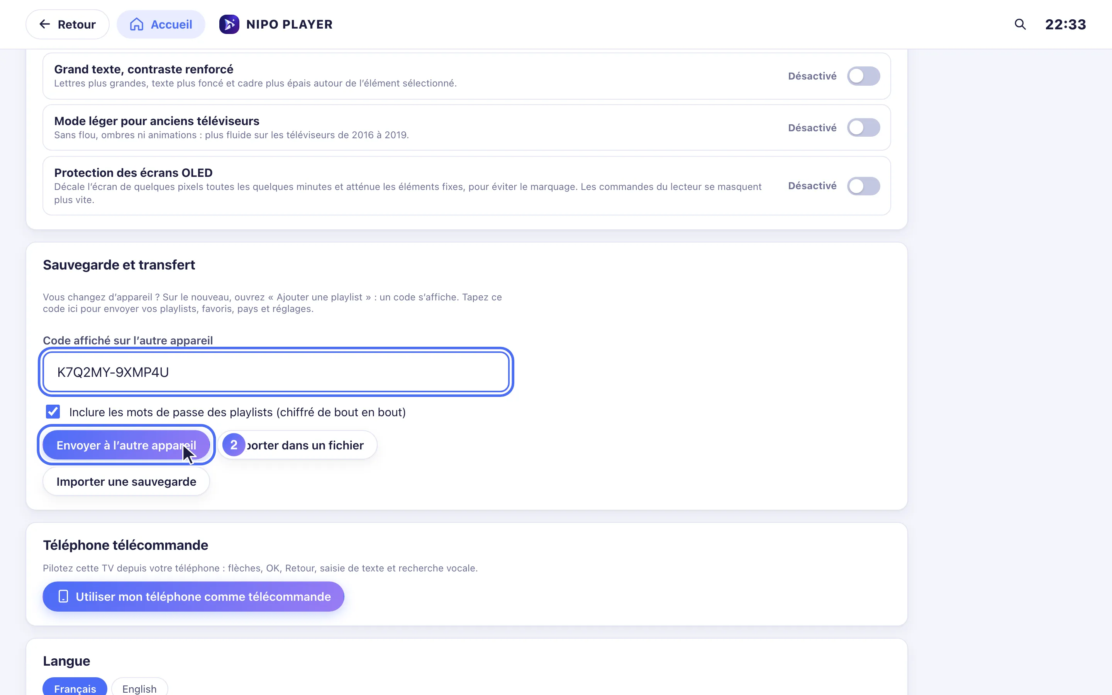Click Importer une sauvegarde
Viewport: 1112px width, 695px height.
[126, 481]
